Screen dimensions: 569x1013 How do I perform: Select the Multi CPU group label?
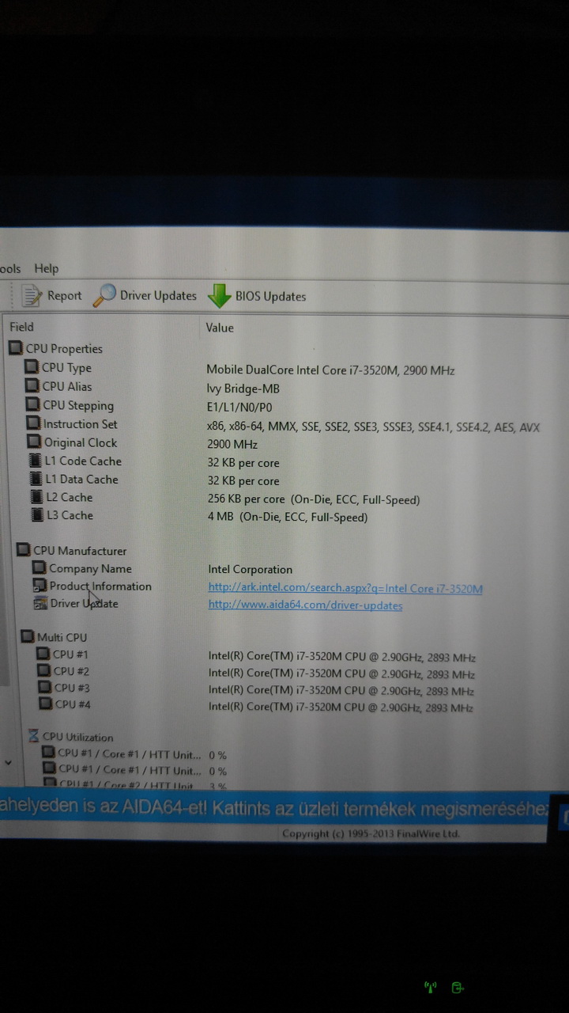click(x=62, y=637)
